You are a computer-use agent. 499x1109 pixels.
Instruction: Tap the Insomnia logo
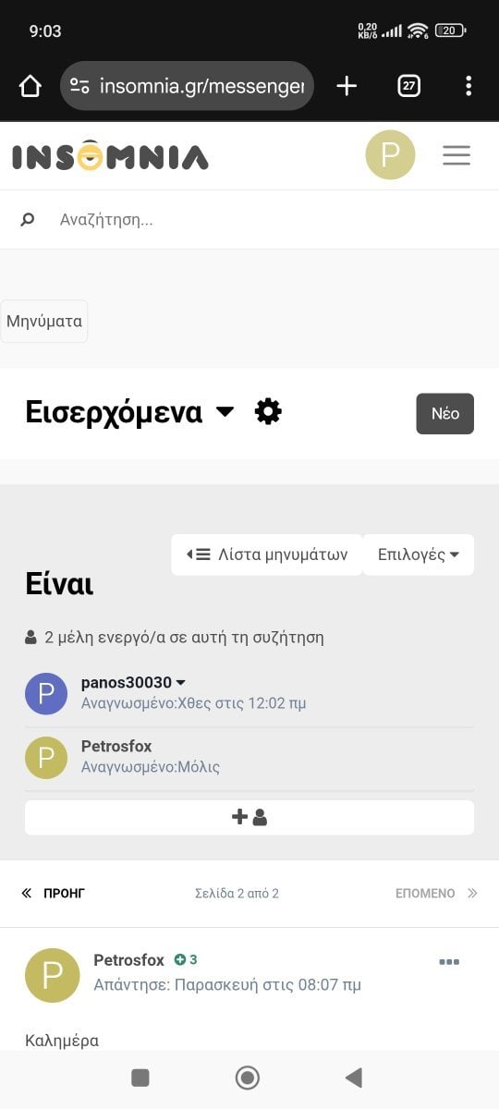110,155
